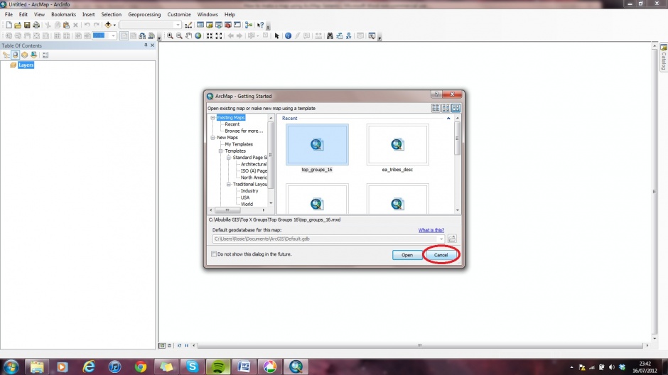Select 'My Templates' in tree
668x375 pixels.
pos(239,144)
